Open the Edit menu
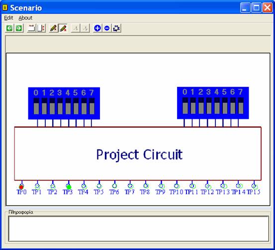 click(x=8, y=18)
